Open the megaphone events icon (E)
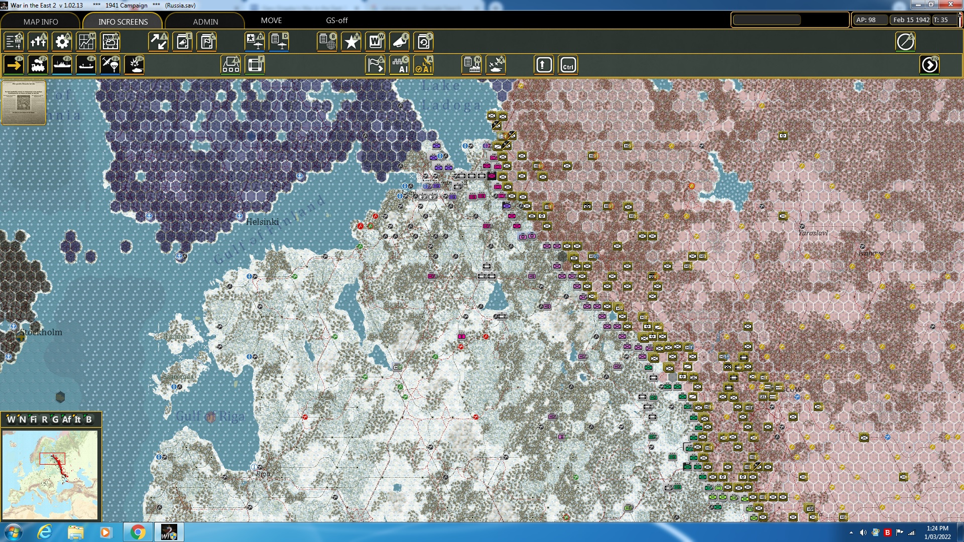 coord(399,42)
